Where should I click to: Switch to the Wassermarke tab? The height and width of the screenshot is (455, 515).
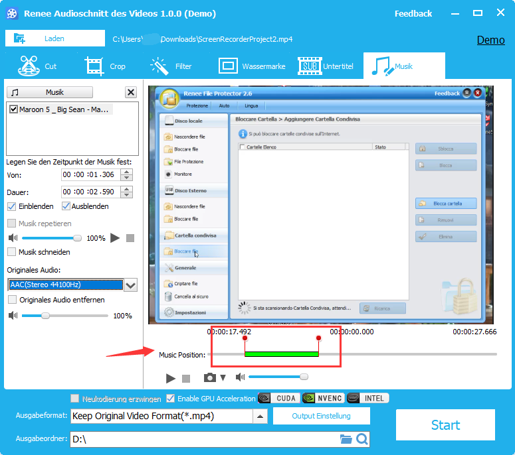coord(252,66)
